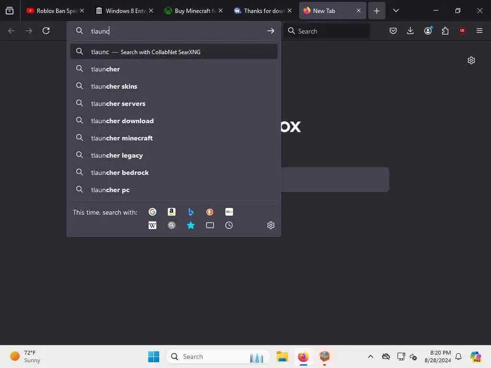Open the uBlock Origin extension popup
491x368 pixels.
pyautogui.click(x=462, y=31)
